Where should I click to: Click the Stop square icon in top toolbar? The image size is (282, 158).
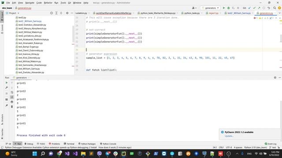(x=238, y=8)
